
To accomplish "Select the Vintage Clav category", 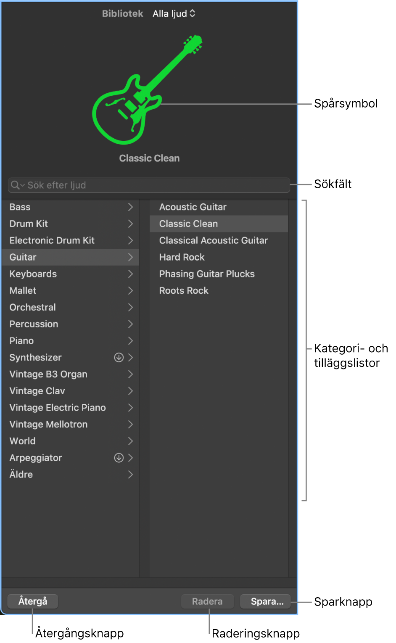I will pos(70,391).
